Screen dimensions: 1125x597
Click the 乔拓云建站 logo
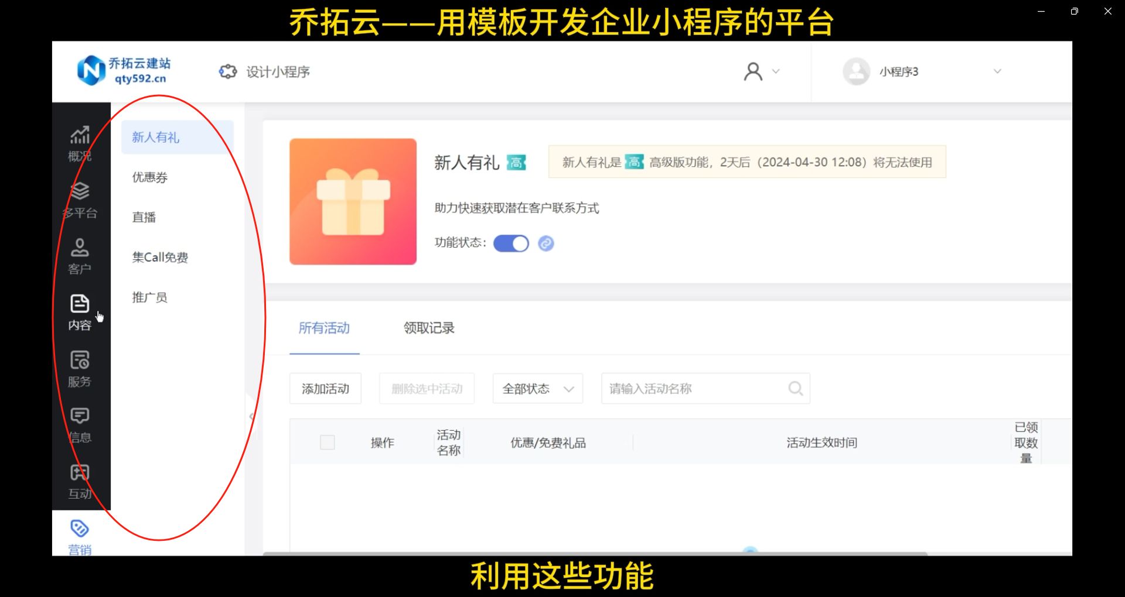tap(124, 71)
